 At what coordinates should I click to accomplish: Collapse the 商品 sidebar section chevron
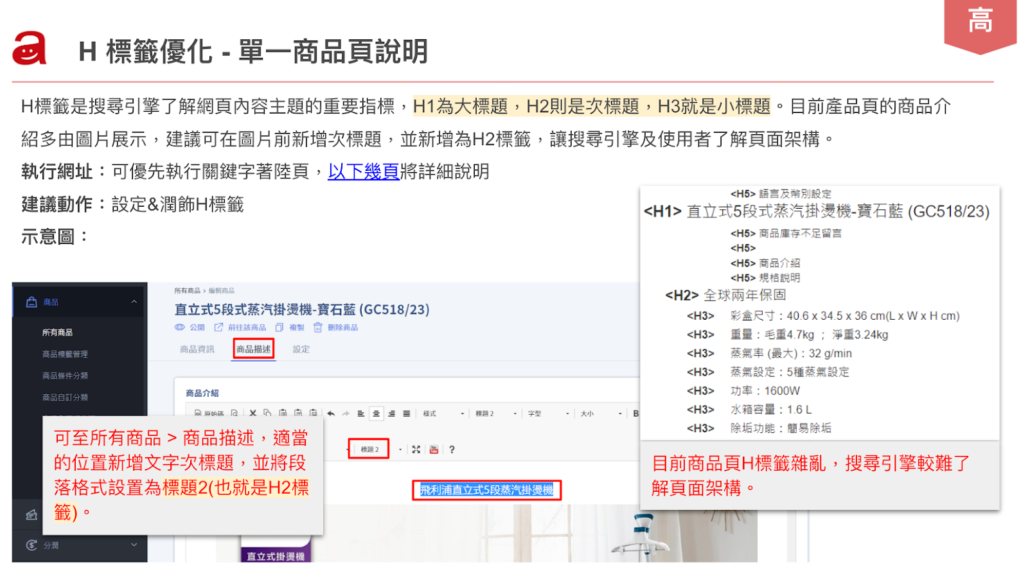134,302
